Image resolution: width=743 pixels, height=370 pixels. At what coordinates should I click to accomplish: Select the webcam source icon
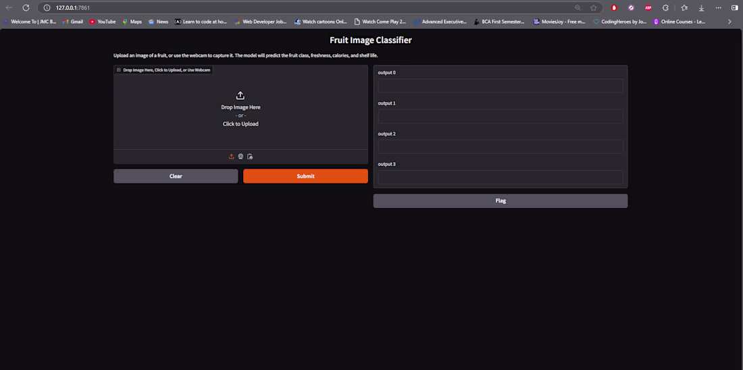[240, 157]
